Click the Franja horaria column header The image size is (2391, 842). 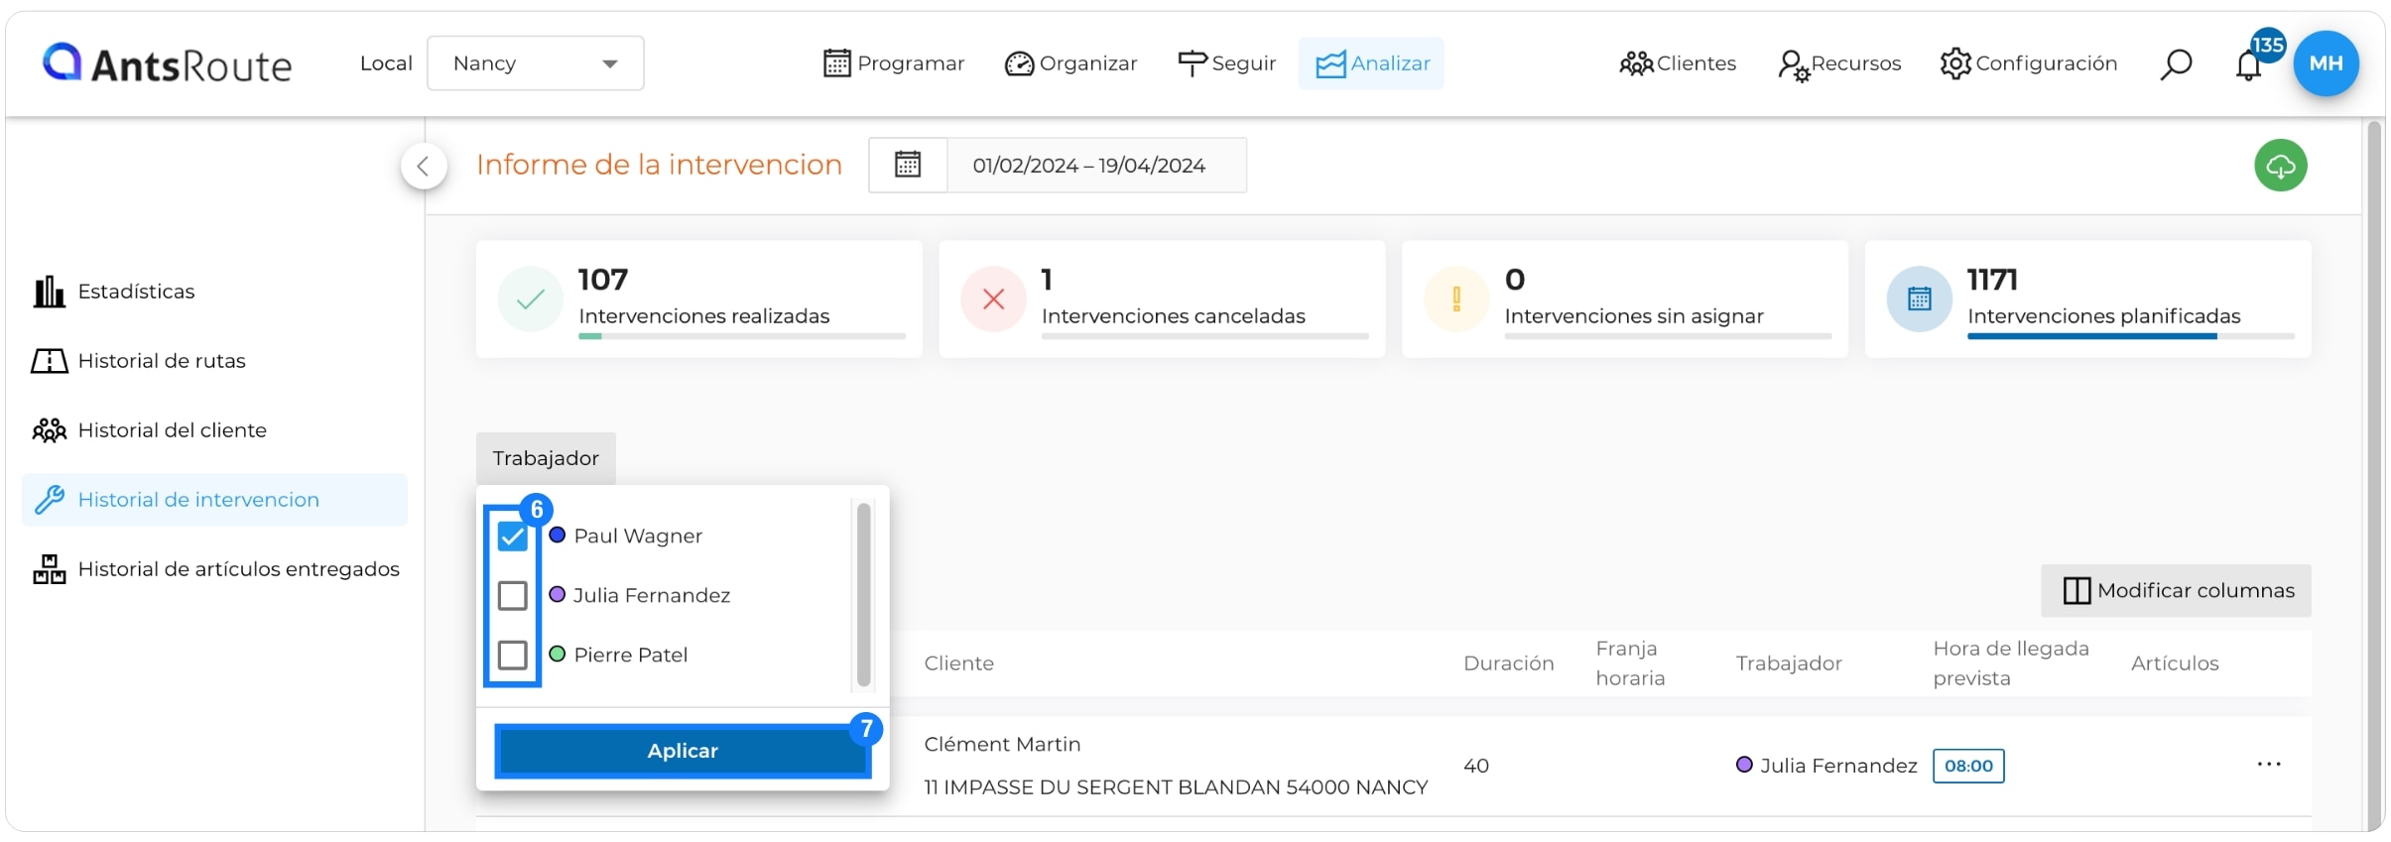(1630, 663)
